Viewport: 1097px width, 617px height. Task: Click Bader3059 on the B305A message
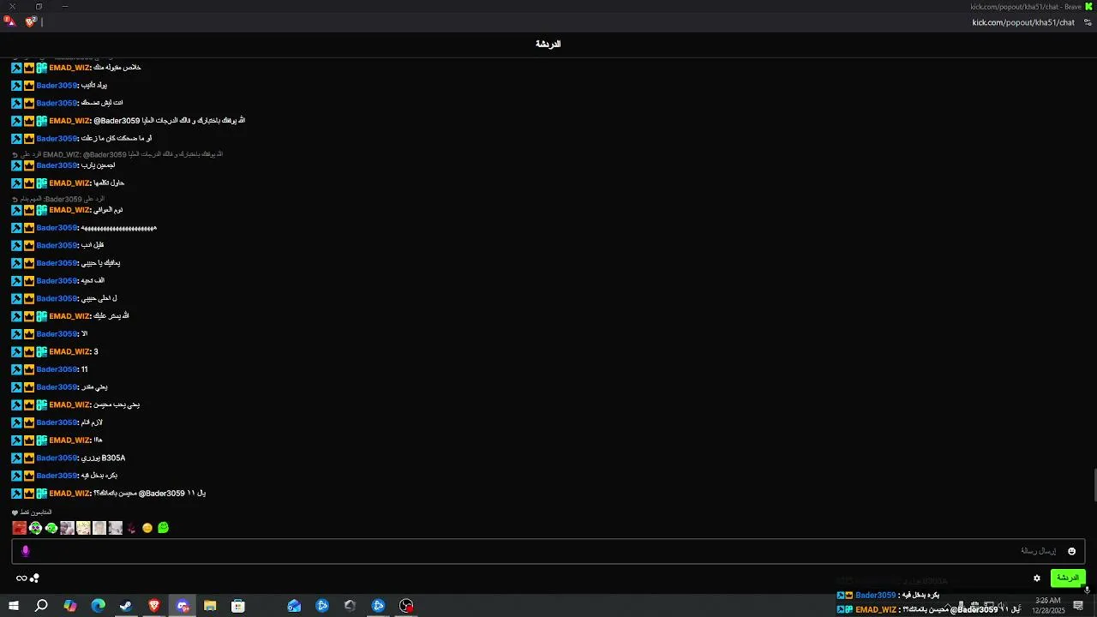[57, 458]
